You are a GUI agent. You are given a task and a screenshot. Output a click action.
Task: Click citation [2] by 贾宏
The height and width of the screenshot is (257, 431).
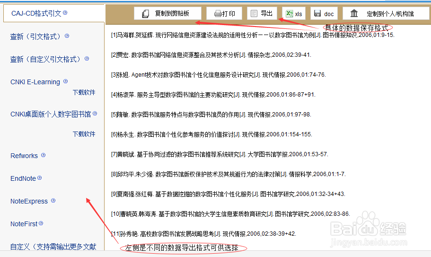[x=211, y=55]
